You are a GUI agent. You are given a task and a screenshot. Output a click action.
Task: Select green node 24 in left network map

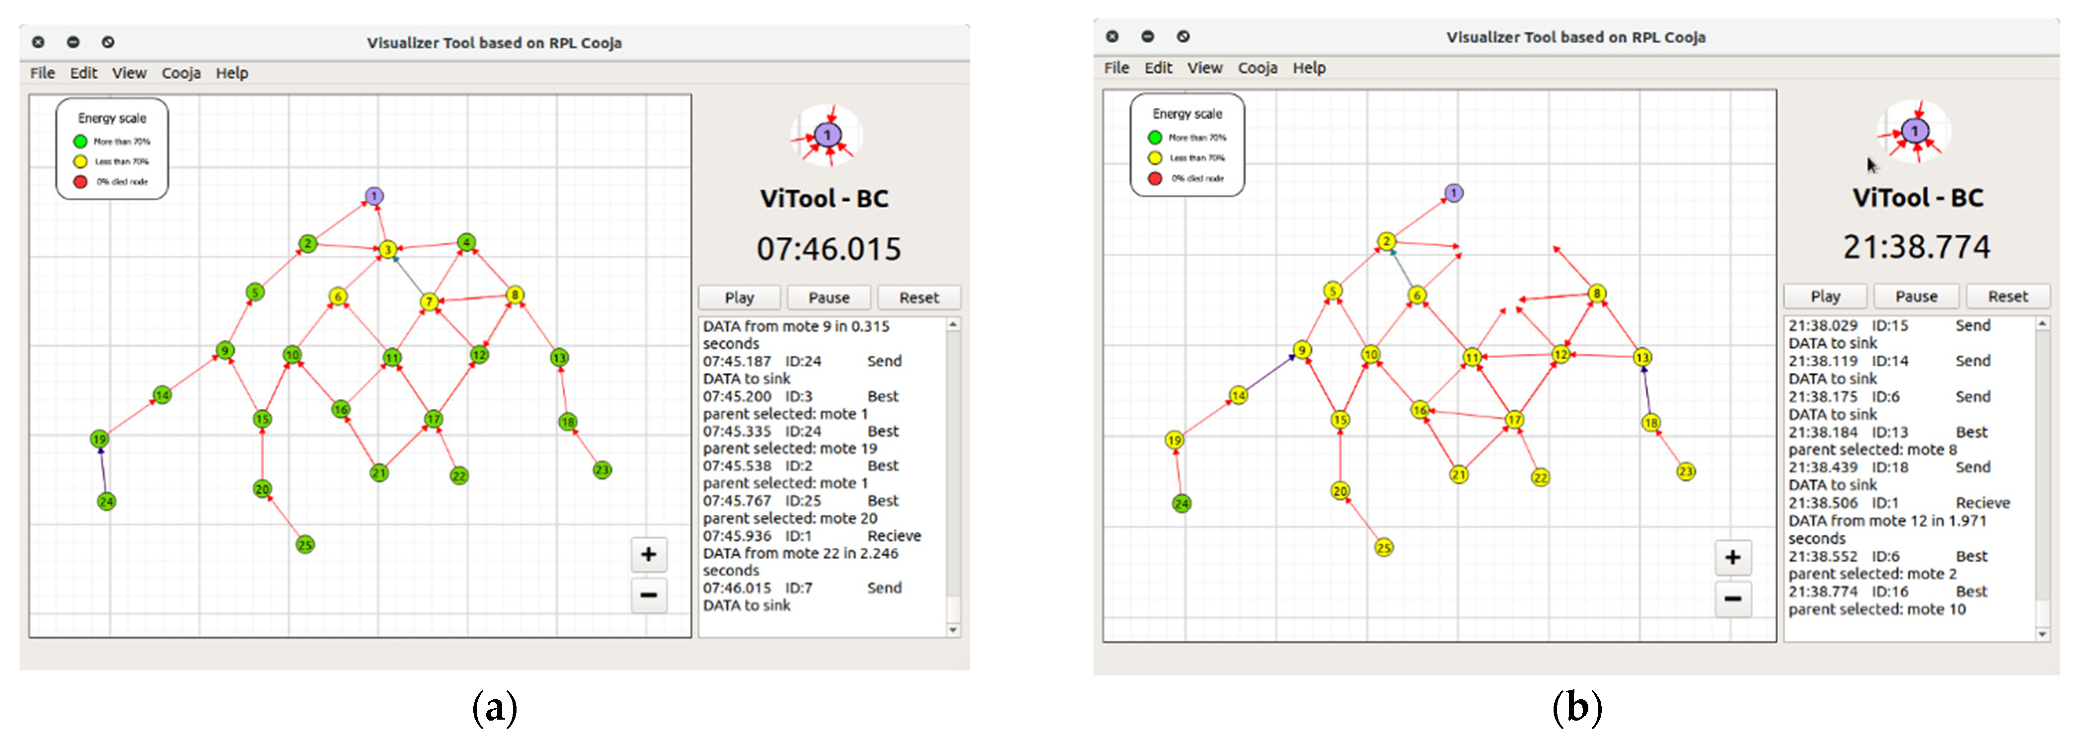click(x=106, y=502)
